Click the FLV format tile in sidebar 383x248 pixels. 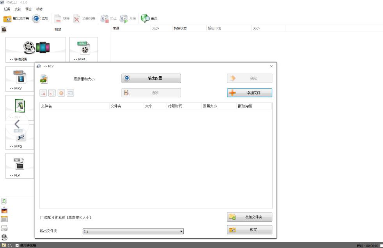coord(20,165)
